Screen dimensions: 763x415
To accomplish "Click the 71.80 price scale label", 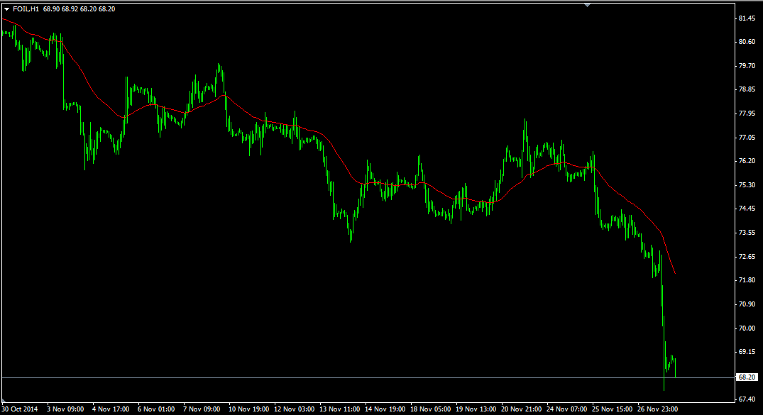I will (x=747, y=280).
